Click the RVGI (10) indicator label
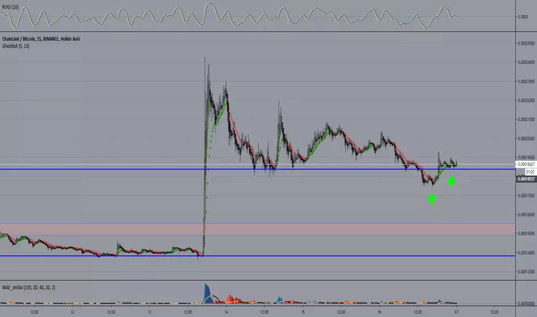This screenshot has height=317, width=537. [x=10, y=7]
